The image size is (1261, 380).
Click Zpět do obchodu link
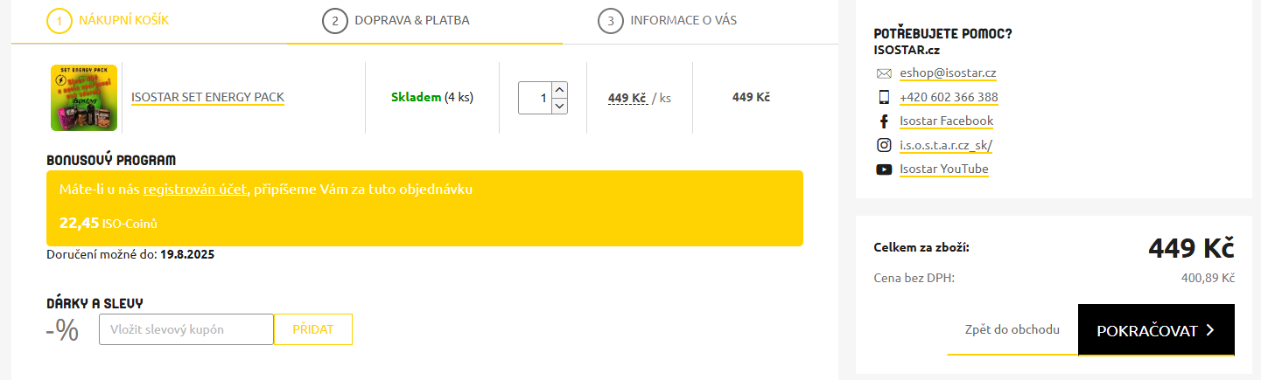(x=1012, y=330)
